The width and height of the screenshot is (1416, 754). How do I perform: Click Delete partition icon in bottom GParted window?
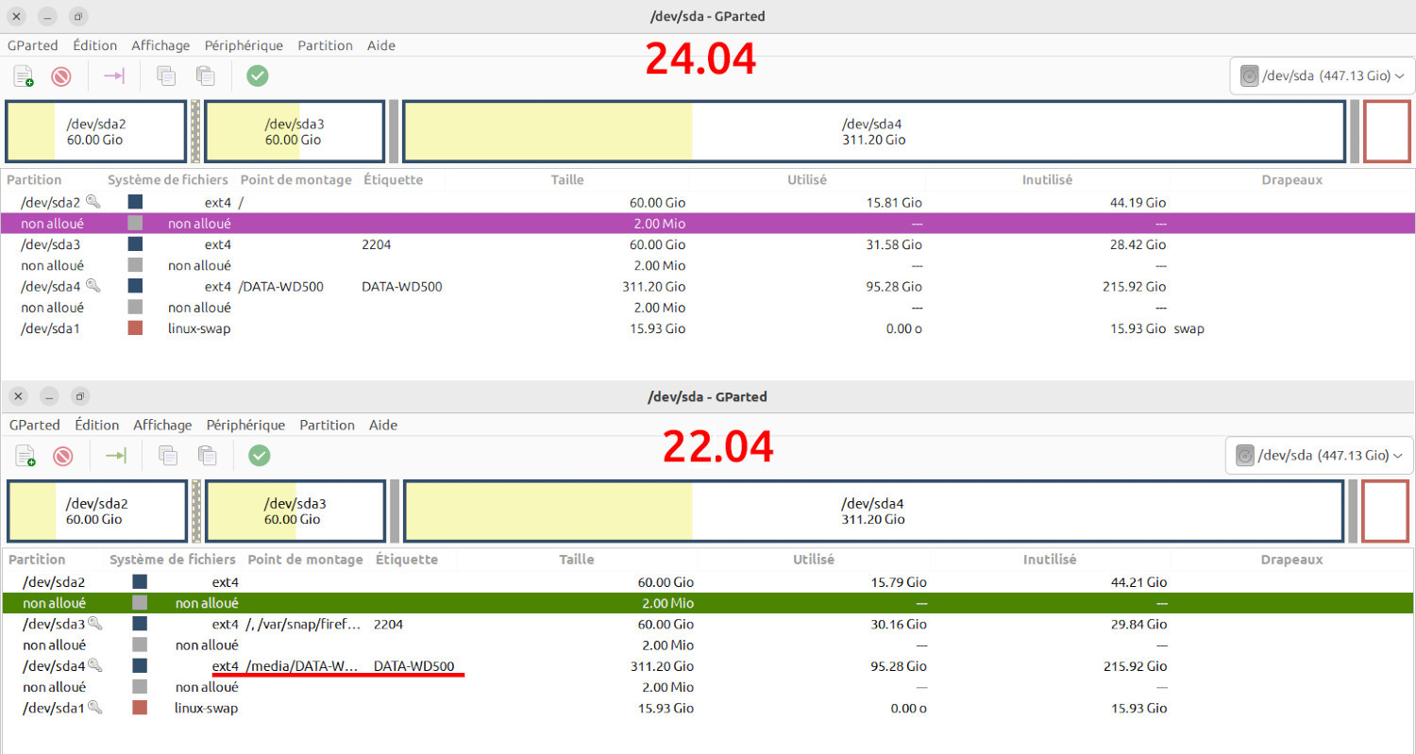[63, 456]
